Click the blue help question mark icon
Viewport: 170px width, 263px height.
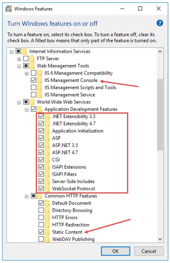tap(160, 23)
